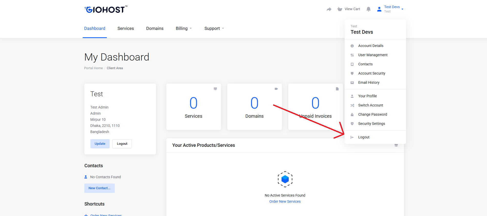Select User Management from user menu
The image size is (487, 216).
click(x=375, y=55)
